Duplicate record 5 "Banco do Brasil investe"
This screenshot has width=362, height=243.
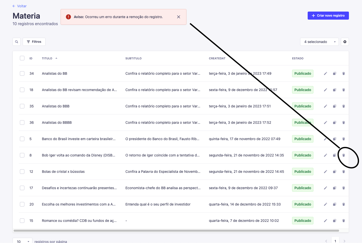pos(334,139)
